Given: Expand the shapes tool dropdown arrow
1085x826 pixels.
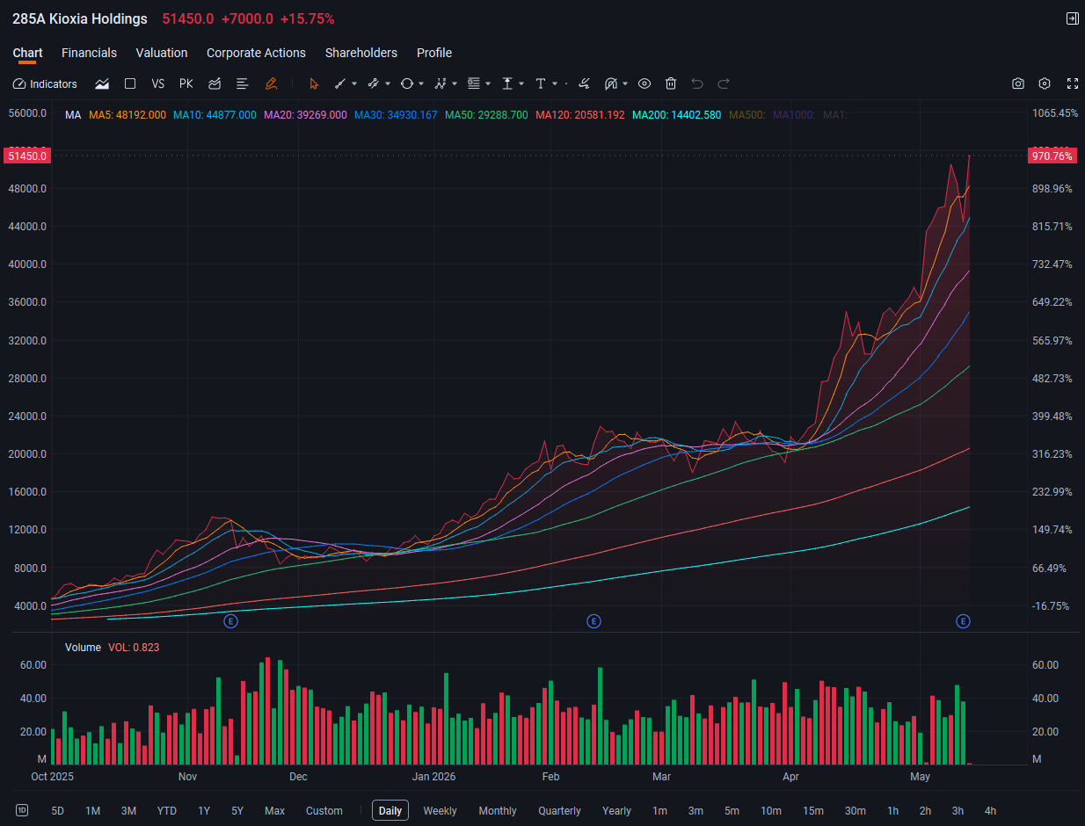Looking at the screenshot, I should click(421, 84).
